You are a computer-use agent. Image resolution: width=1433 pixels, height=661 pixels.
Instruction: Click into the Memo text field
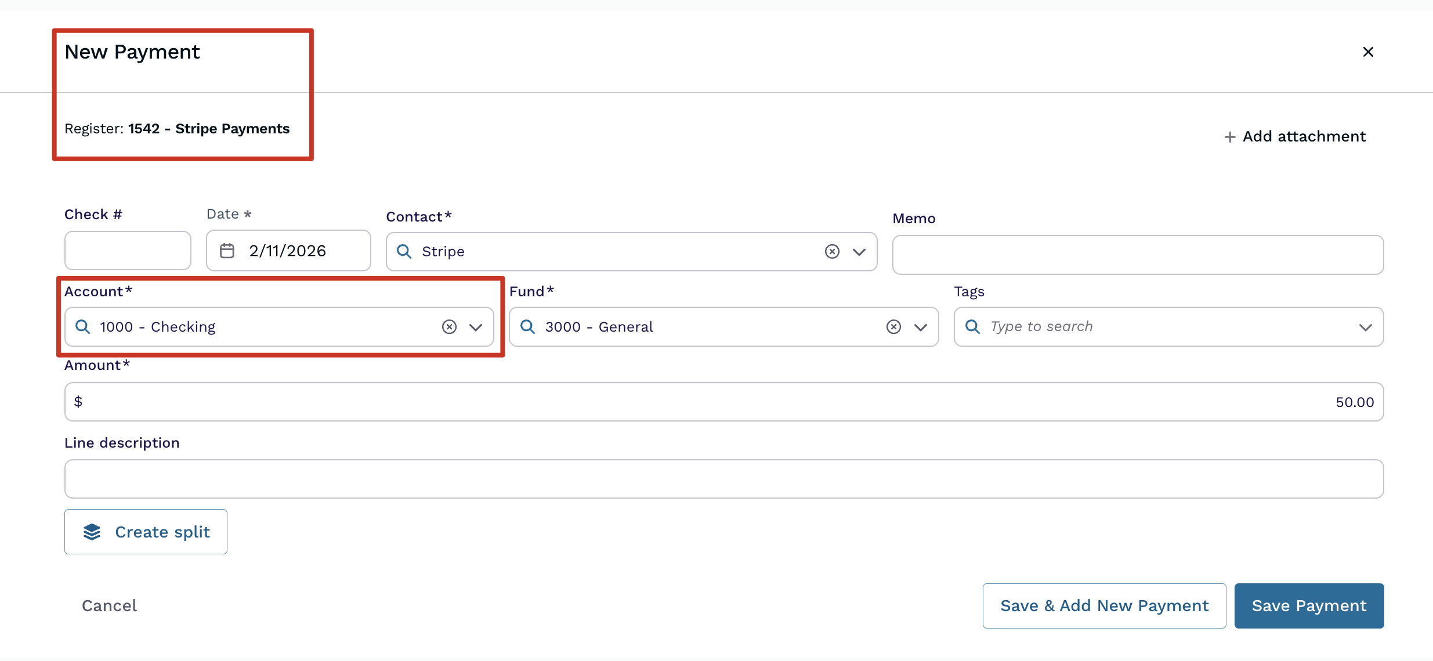pyautogui.click(x=1137, y=255)
